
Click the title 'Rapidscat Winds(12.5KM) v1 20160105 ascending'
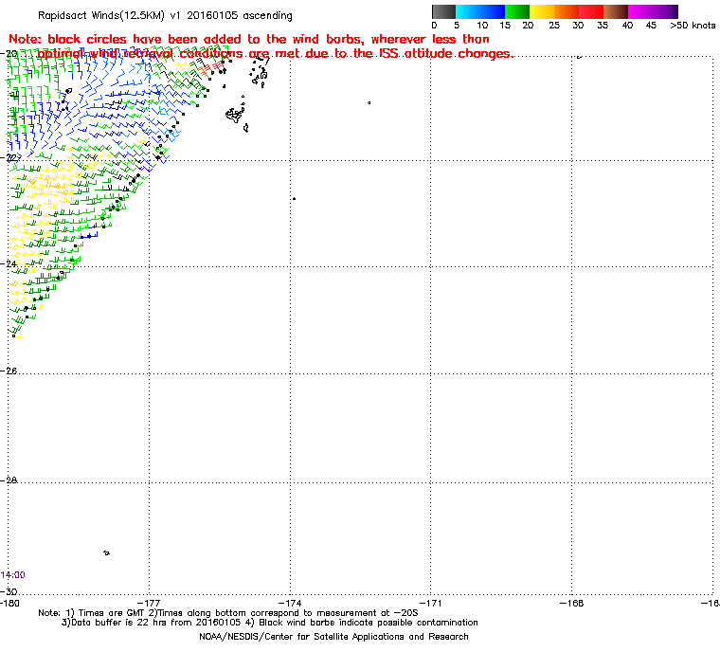[x=165, y=15]
